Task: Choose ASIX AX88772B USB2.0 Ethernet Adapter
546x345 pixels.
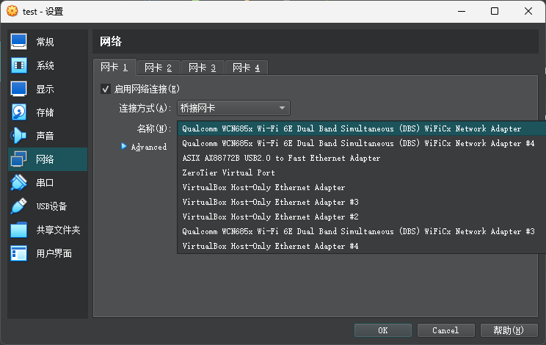Action: coord(281,158)
